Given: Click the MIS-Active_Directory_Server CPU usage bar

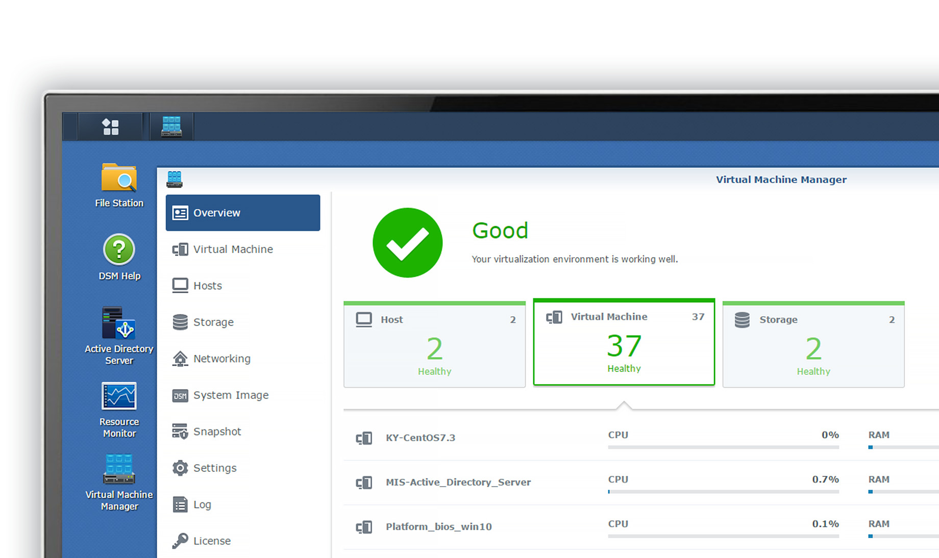Looking at the screenshot, I should click(x=724, y=492).
